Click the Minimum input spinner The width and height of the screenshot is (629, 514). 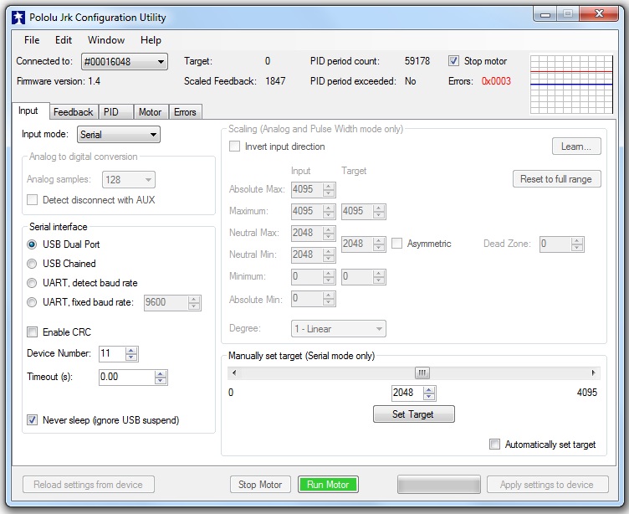329,277
